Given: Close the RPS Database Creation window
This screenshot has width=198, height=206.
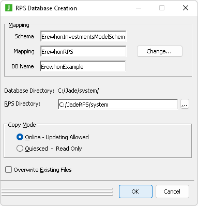Looking at the screenshot, I should 186,8.
